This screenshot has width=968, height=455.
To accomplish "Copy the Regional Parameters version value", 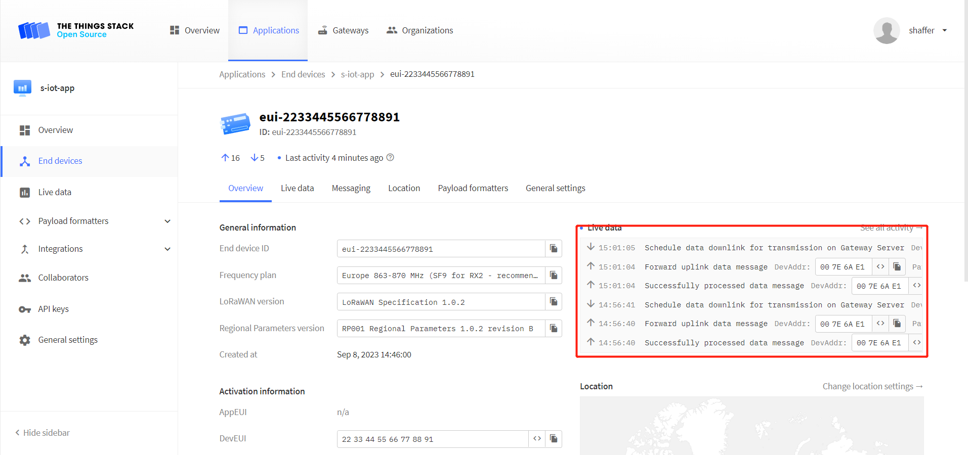I will click(x=554, y=329).
